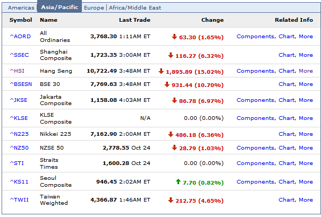Click the Change column header

coord(213,20)
